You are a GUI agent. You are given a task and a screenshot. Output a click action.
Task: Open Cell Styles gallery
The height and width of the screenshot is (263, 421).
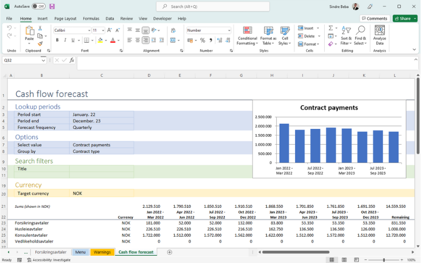coord(285,36)
